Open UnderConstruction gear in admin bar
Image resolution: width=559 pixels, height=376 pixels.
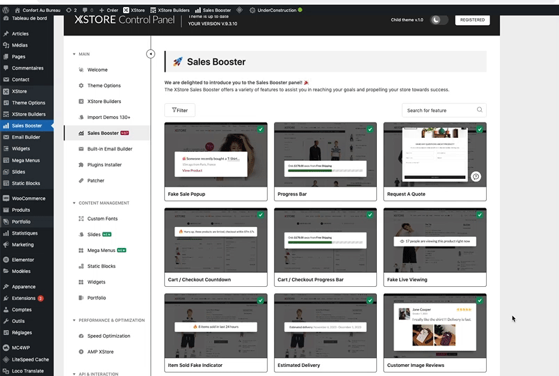coord(252,10)
